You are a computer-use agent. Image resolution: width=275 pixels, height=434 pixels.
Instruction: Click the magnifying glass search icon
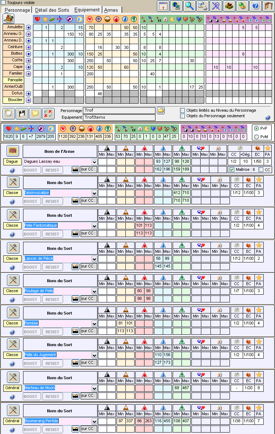point(189,6)
